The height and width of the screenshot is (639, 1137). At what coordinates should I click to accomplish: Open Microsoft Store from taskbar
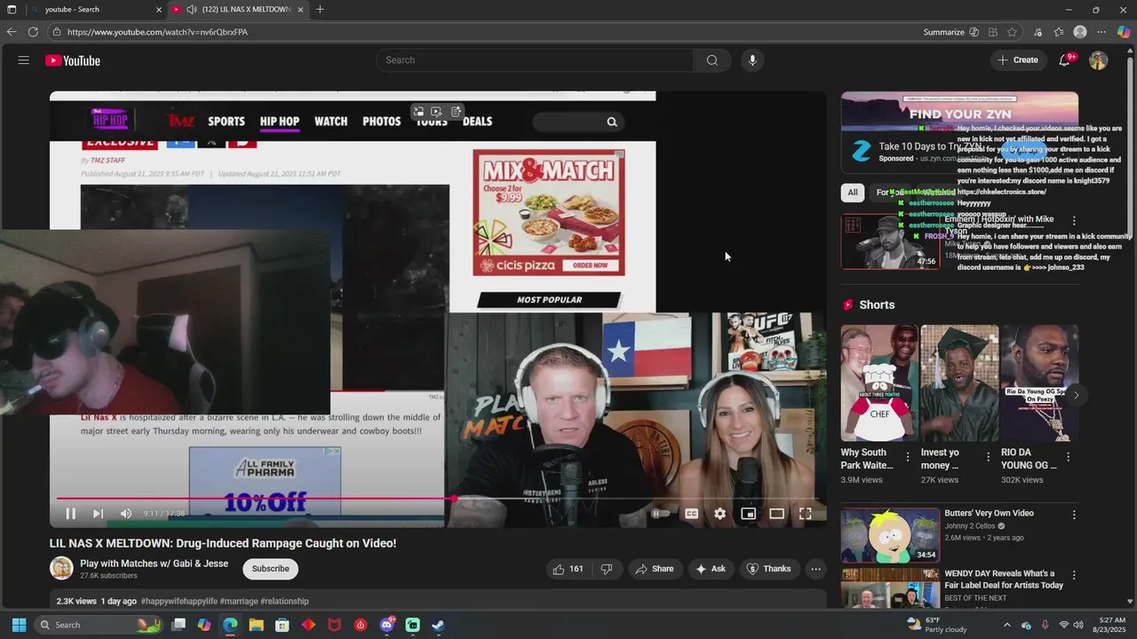pyautogui.click(x=282, y=625)
